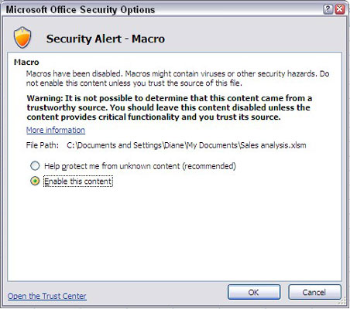This screenshot has height=309, width=350.
Task: Open the Trust Center link
Action: (x=46, y=296)
